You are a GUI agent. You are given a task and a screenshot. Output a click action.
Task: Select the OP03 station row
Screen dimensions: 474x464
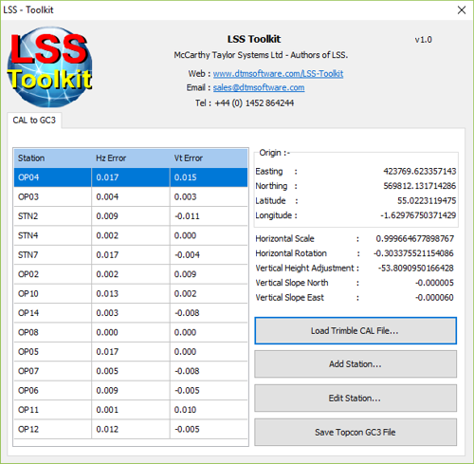(x=131, y=196)
